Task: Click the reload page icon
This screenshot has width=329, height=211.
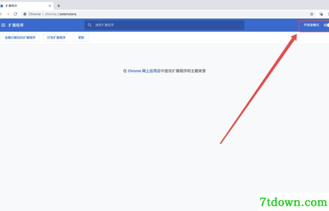Action: (x=16, y=14)
